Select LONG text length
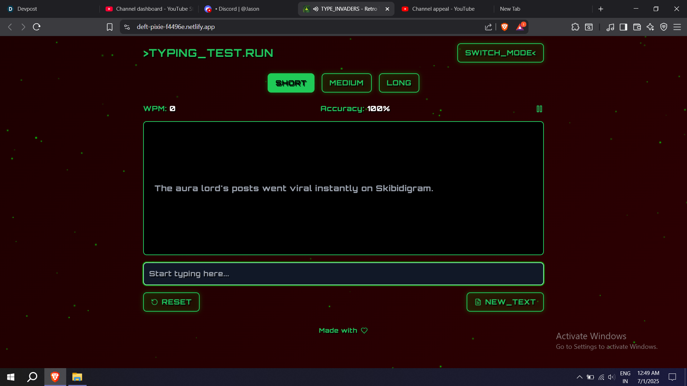The height and width of the screenshot is (386, 687). click(399, 83)
